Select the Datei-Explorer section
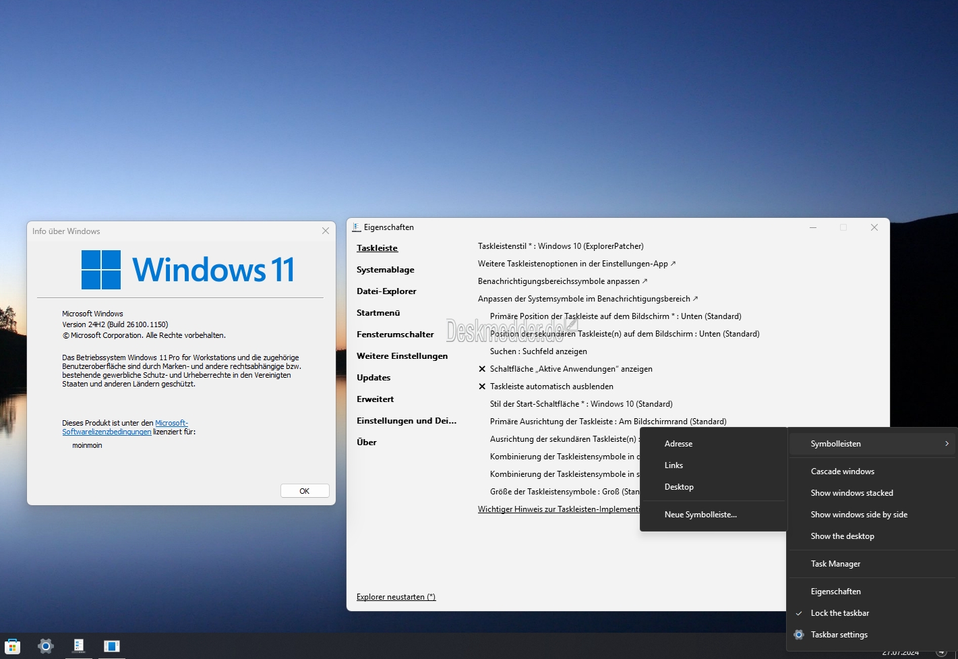This screenshot has width=958, height=659. click(x=386, y=291)
